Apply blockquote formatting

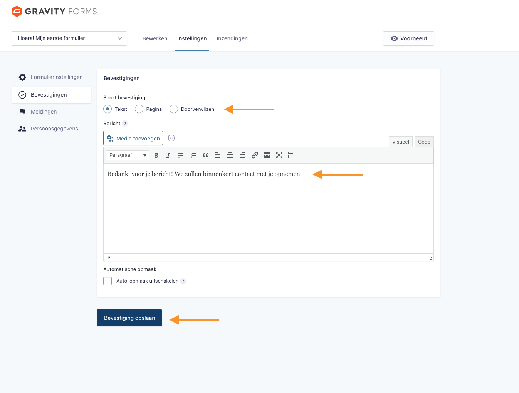click(205, 155)
